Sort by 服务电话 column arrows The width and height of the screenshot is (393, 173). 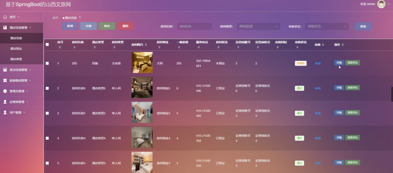[x=199, y=47]
